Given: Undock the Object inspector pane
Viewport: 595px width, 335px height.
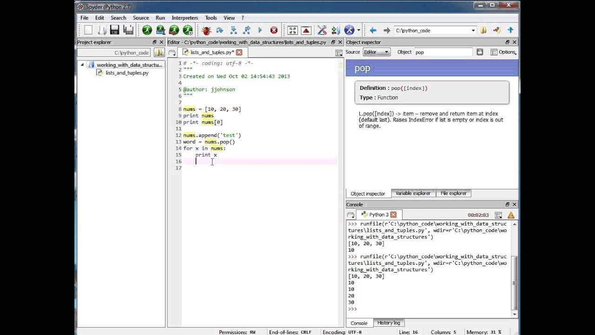Looking at the screenshot, I should (x=508, y=42).
